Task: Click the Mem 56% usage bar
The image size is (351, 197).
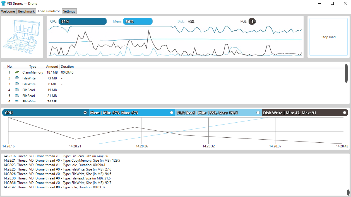Action: click(138, 21)
